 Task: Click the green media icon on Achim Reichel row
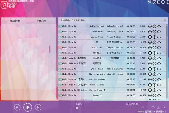click(x=60, y=26)
